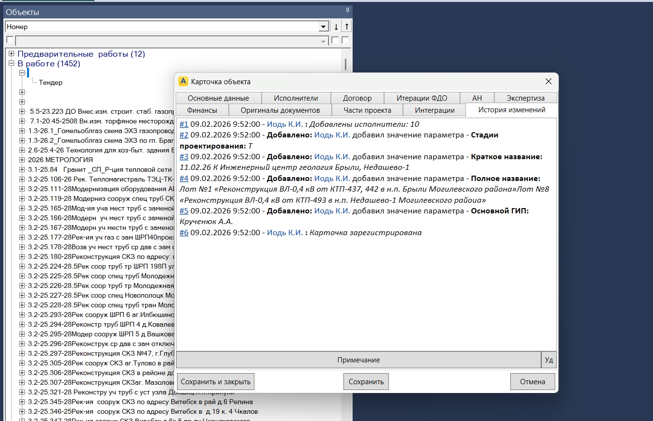Open the Номер sorting dropdown
The width and height of the screenshot is (653, 421).
coord(324,27)
